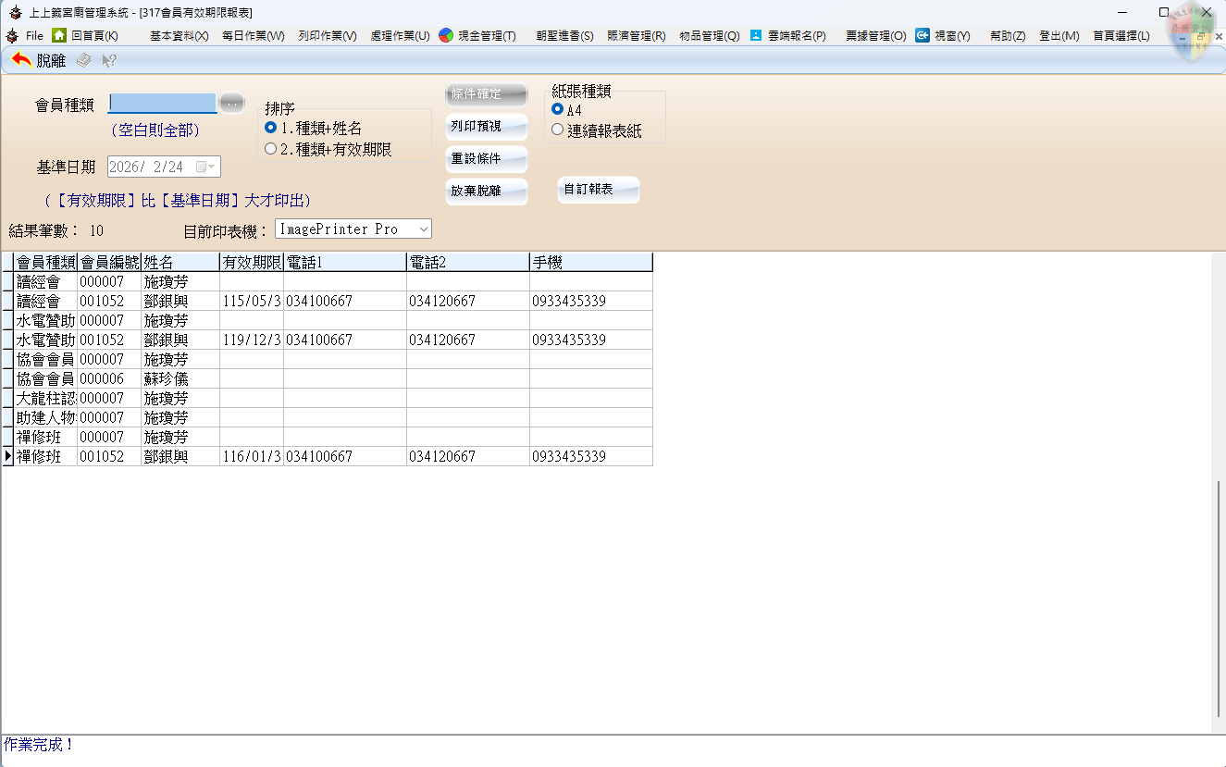Open the 基準日期 calendar dropdown
The image size is (1226, 767).
211,167
